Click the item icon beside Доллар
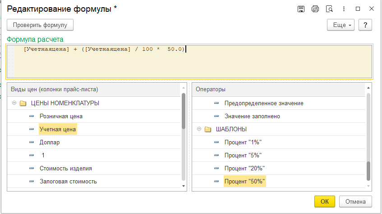The image size is (382, 214). pyautogui.click(x=31, y=143)
